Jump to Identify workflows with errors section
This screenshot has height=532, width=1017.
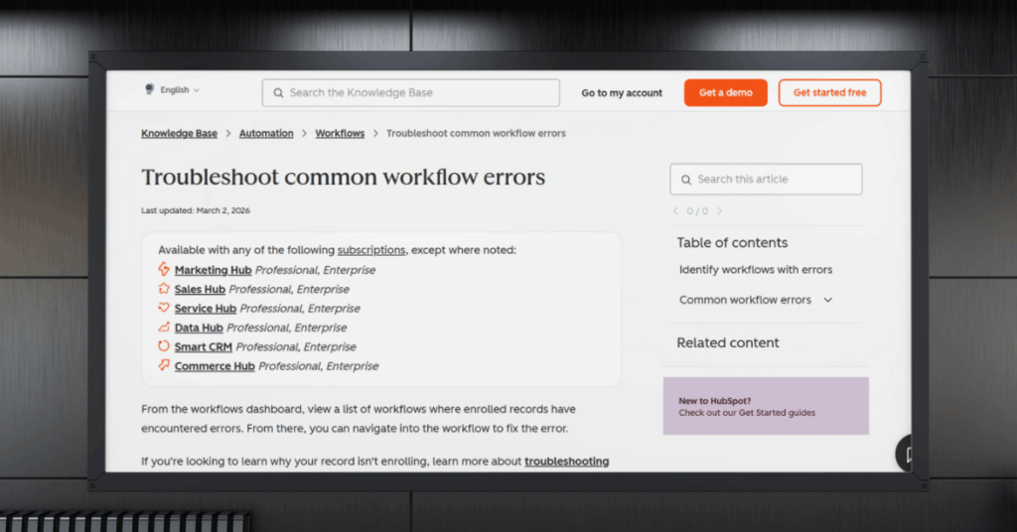(x=756, y=270)
